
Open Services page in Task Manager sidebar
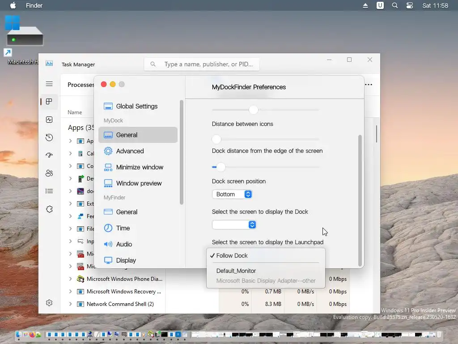tap(49, 209)
